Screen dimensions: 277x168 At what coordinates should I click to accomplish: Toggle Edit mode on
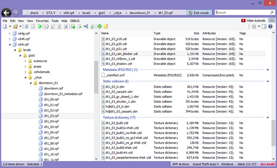tap(199, 13)
